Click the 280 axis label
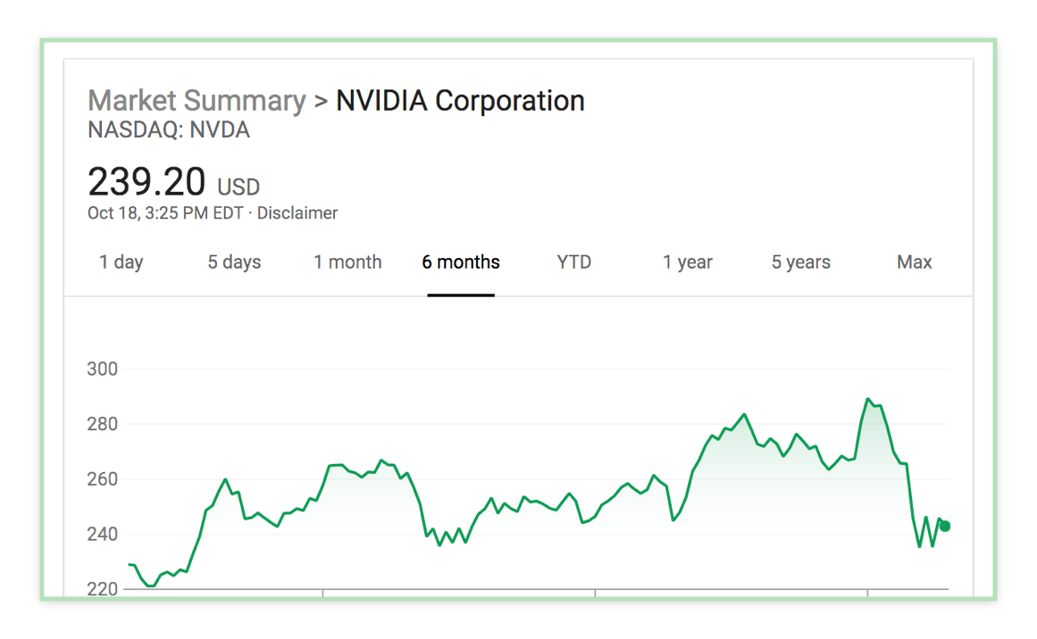Screen dimensions: 1037x639 tap(103, 424)
